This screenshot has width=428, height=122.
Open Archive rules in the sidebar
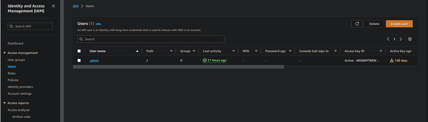pos(21,117)
